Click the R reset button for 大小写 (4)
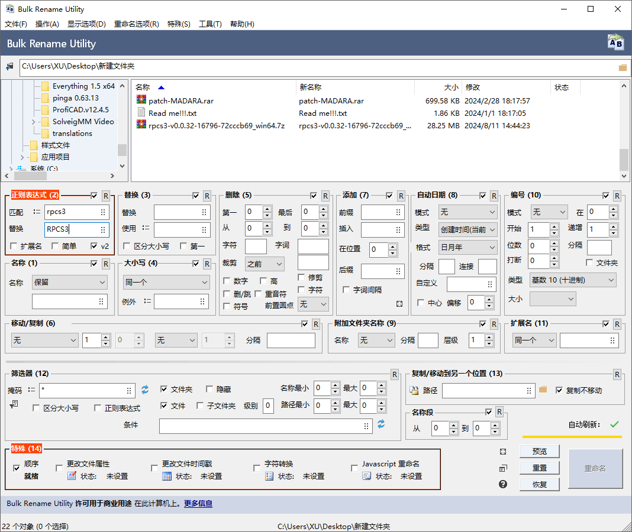This screenshot has width=632, height=532. pos(207,264)
